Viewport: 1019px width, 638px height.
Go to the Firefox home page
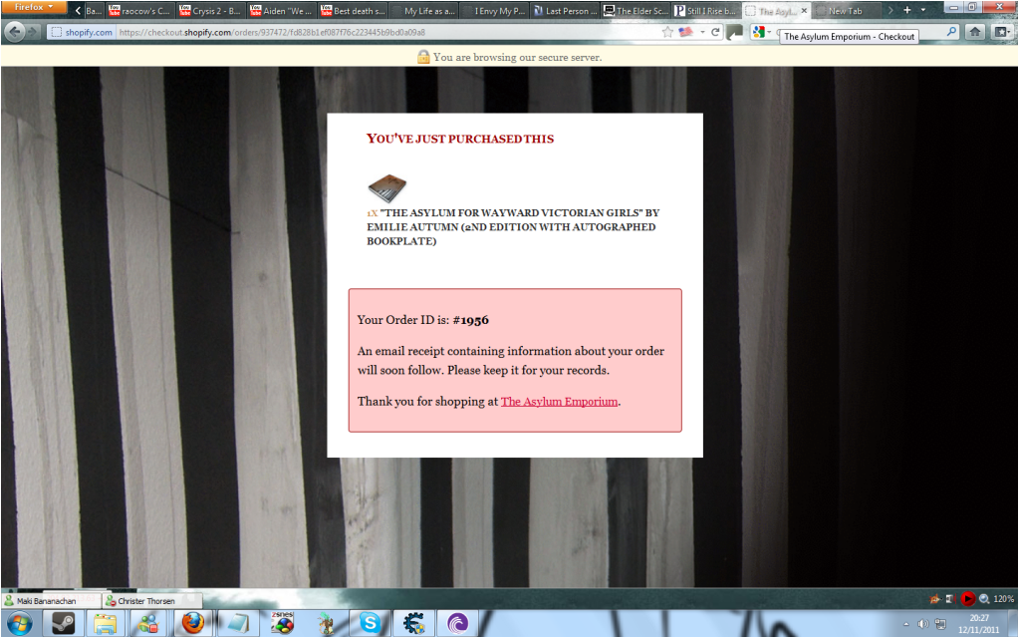975,31
